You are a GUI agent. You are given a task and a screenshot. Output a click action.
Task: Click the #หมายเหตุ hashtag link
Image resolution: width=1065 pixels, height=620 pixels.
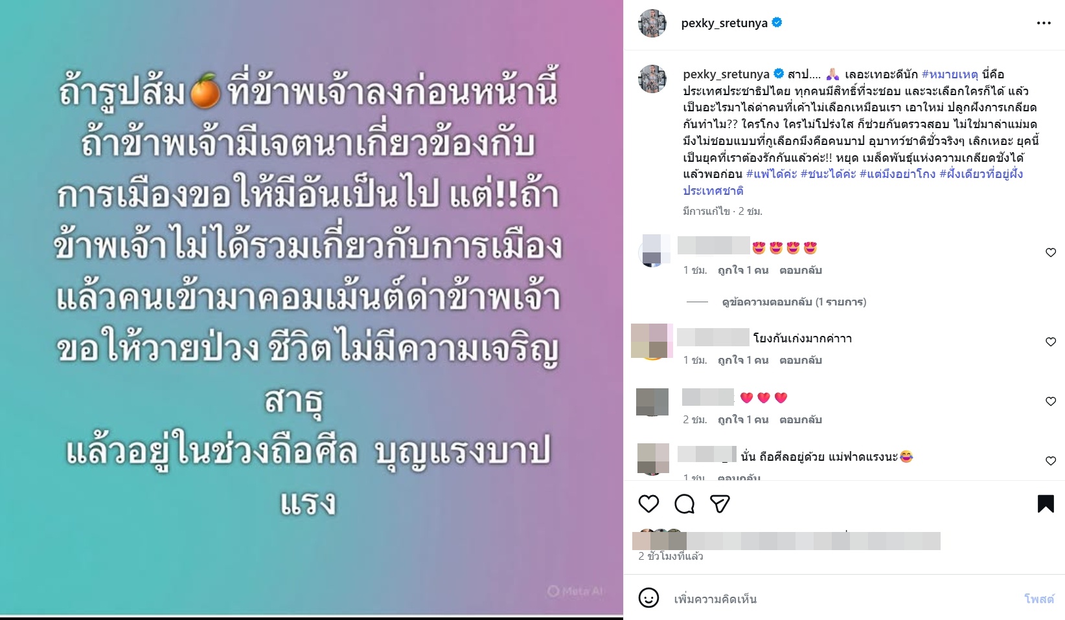click(950, 74)
